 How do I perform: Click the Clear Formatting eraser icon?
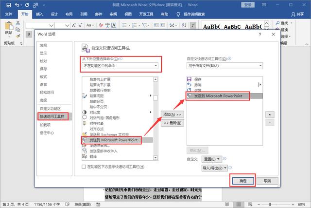[x=101, y=25]
